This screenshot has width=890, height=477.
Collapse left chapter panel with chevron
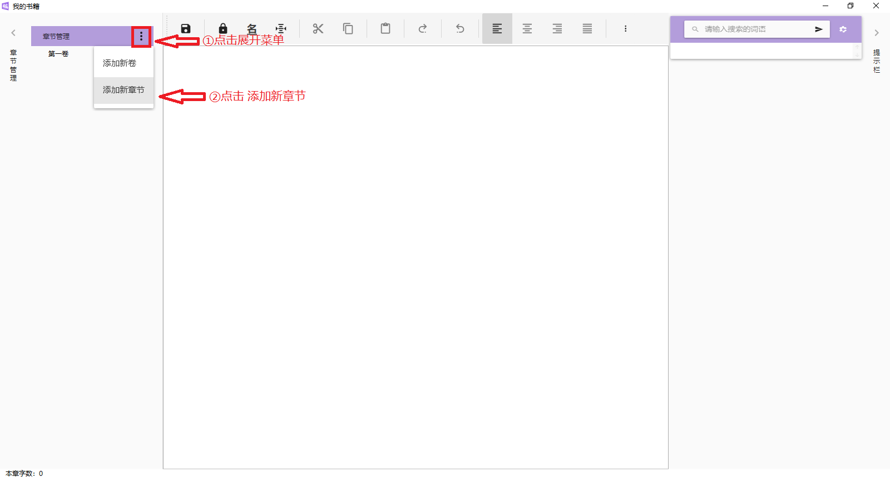point(13,33)
